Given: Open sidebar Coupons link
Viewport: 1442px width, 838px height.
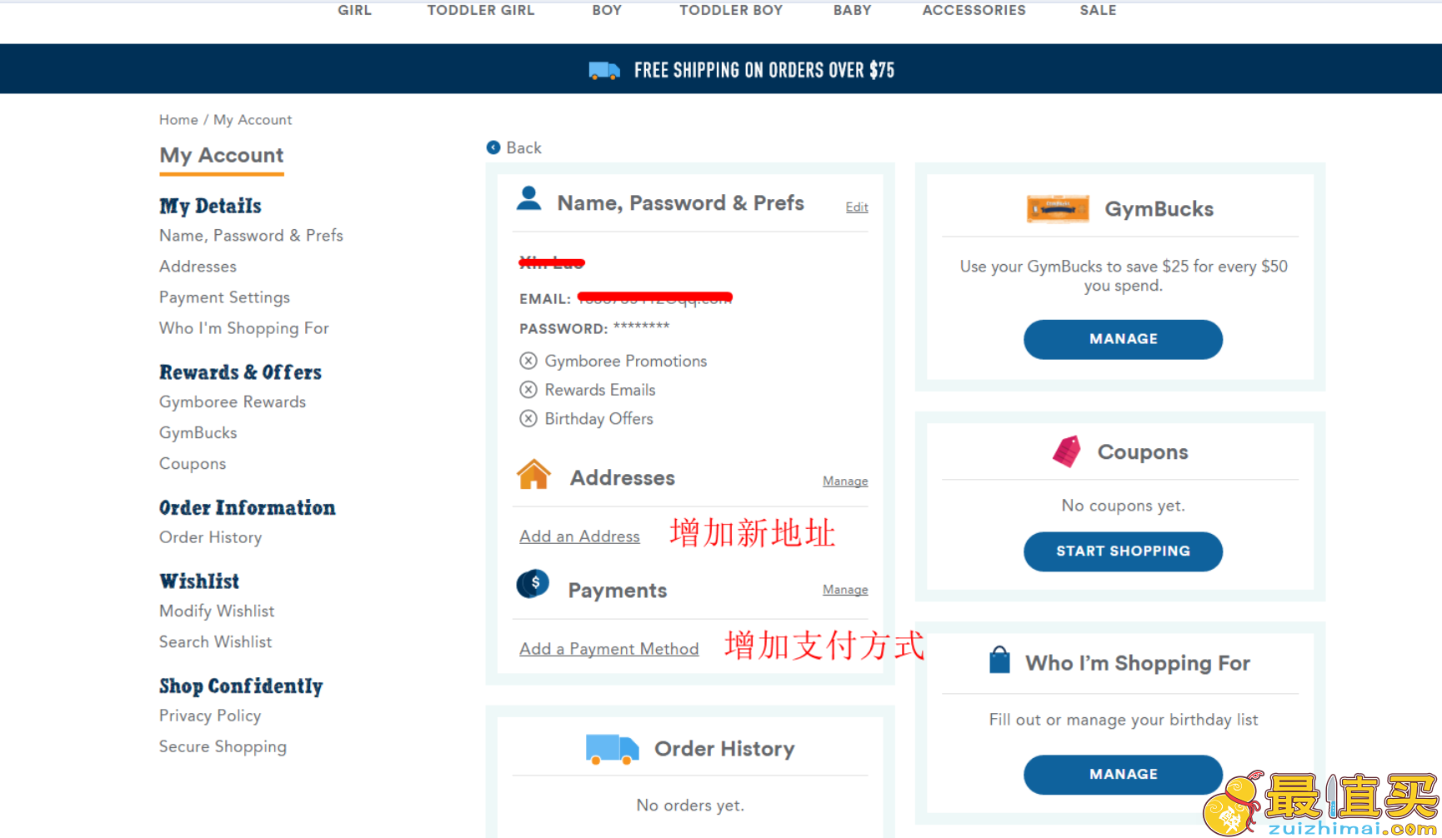Looking at the screenshot, I should tap(193, 464).
